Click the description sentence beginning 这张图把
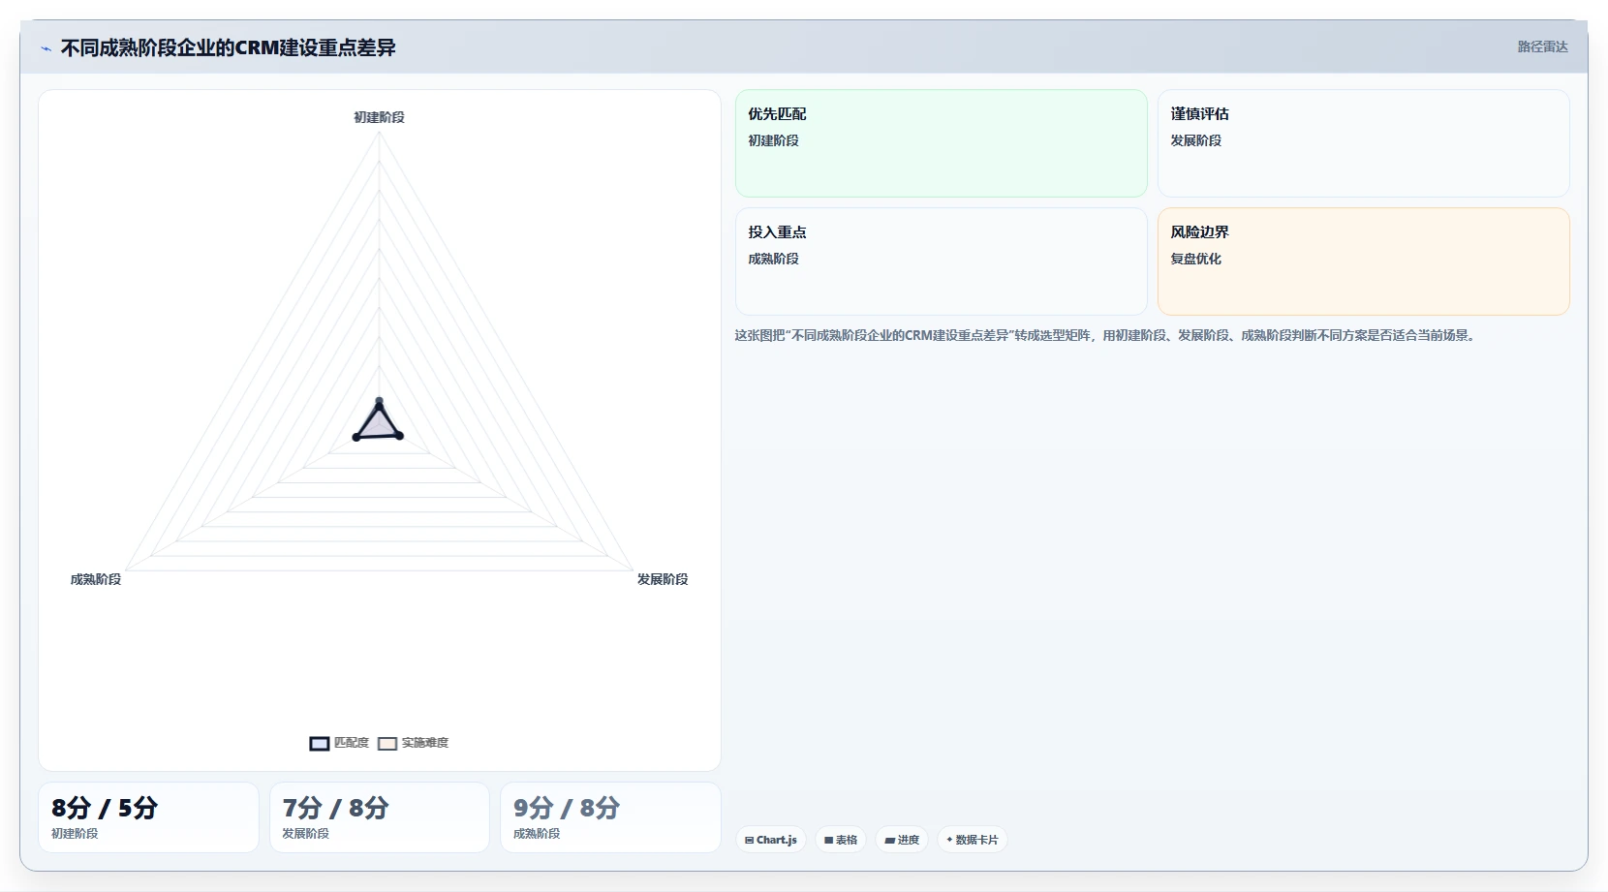 pos(1105,335)
